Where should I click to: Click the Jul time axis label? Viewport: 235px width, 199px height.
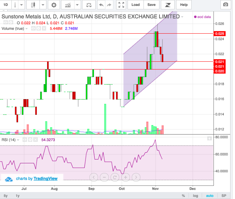pyautogui.click(x=24, y=189)
